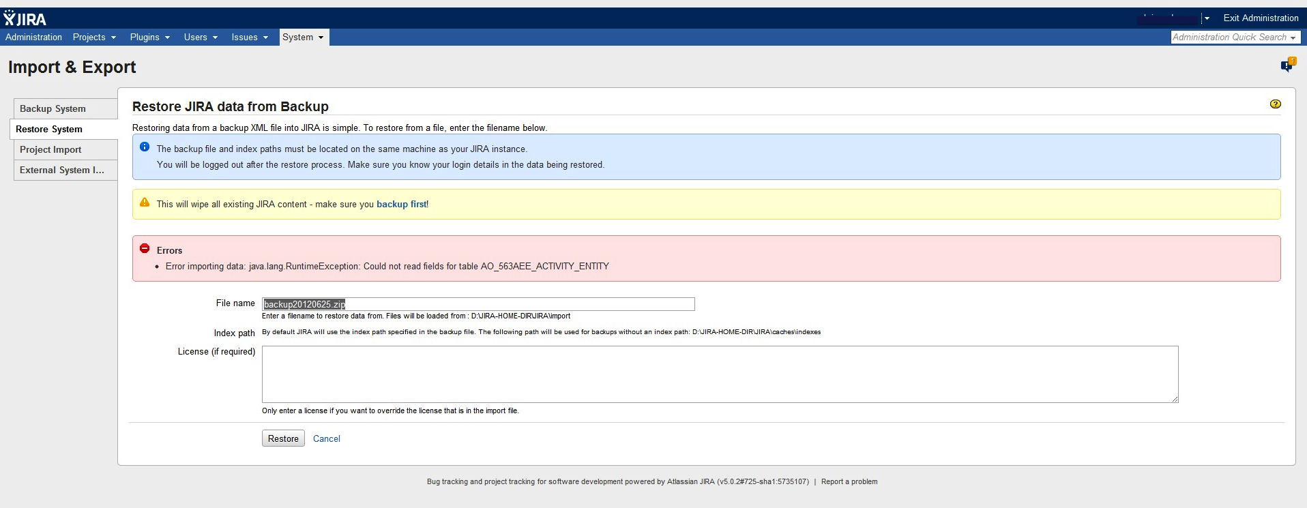Click the JIRA logo

tap(25, 18)
